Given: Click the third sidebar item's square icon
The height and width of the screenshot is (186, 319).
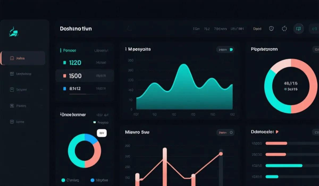Looking at the screenshot, I should [x=12, y=90].
